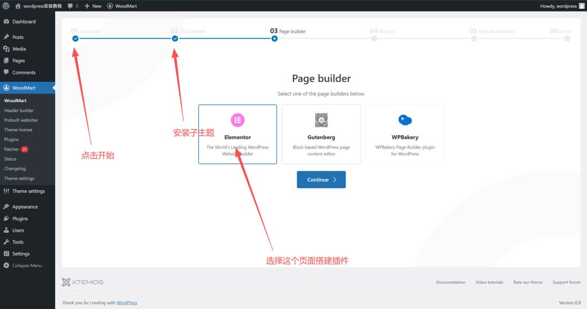The image size is (587, 309).
Task: Open Header builder in WoodMart submenu
Action: tap(19, 111)
